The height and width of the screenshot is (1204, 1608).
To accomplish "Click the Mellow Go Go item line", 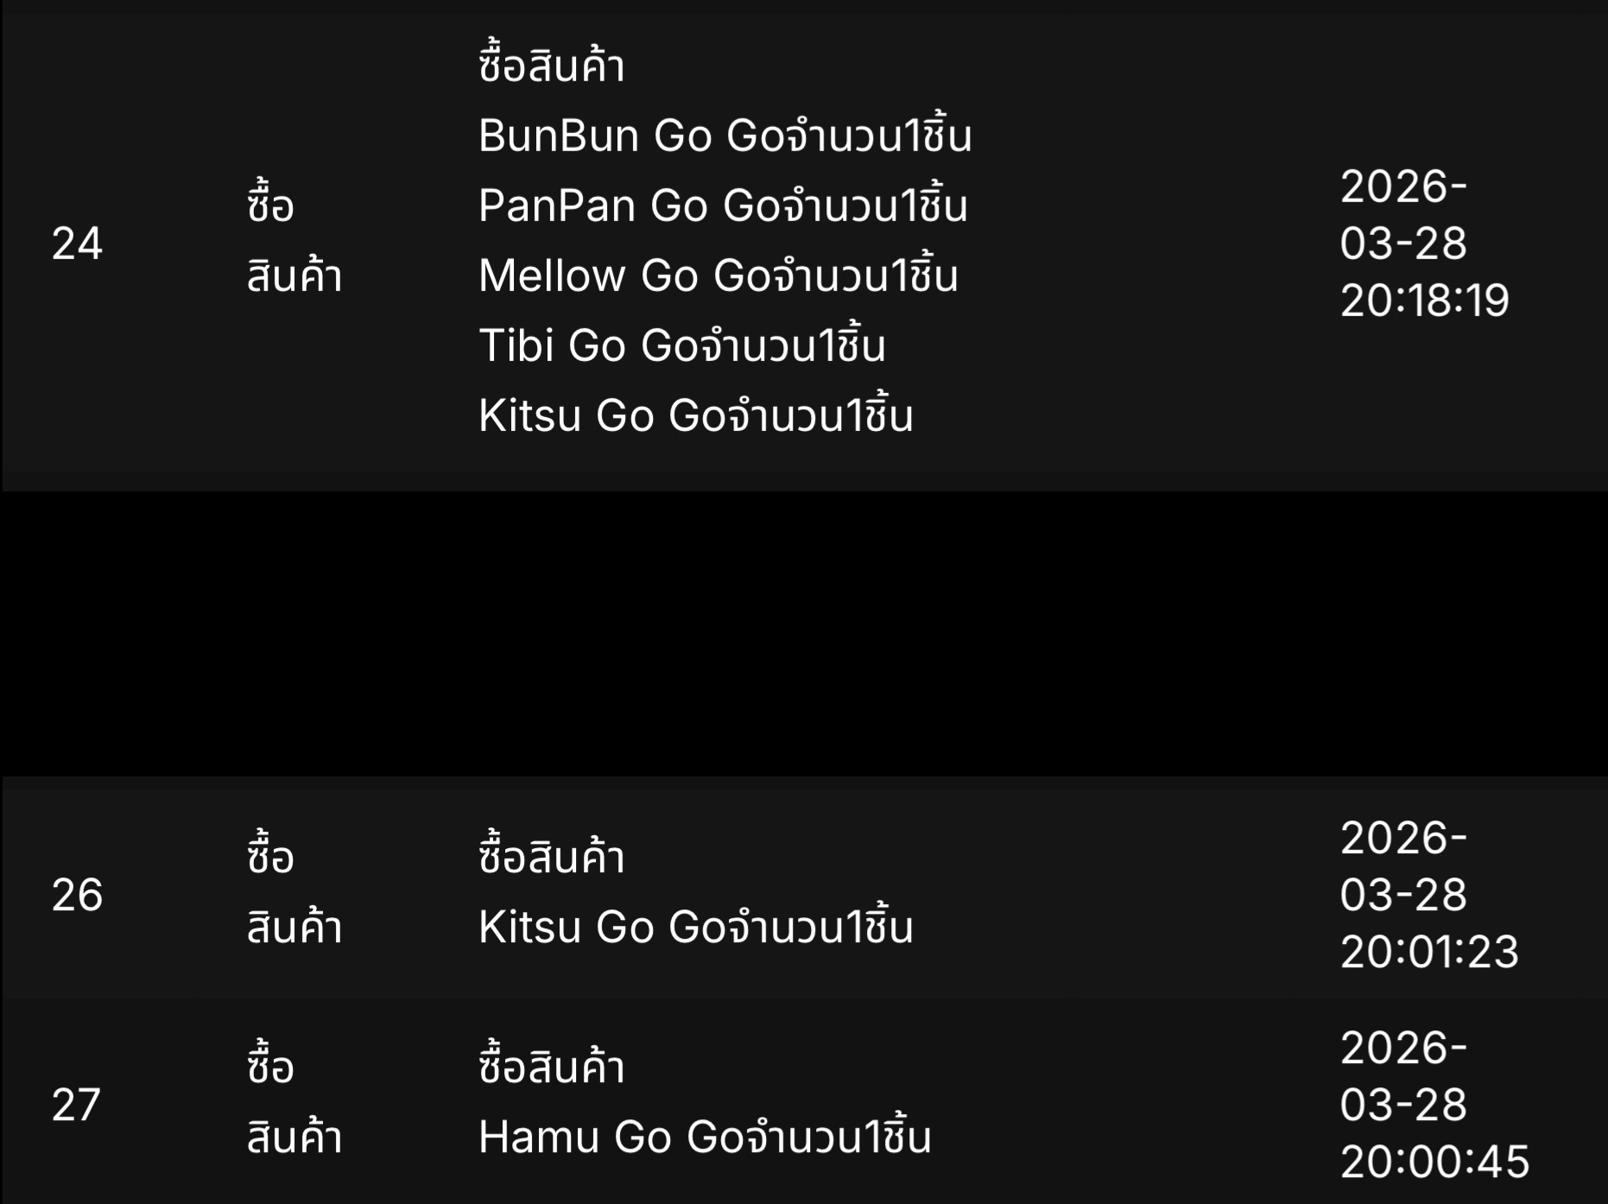I will pos(718,275).
